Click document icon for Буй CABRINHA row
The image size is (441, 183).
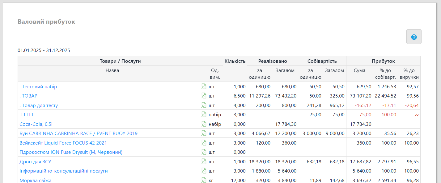[204, 133]
